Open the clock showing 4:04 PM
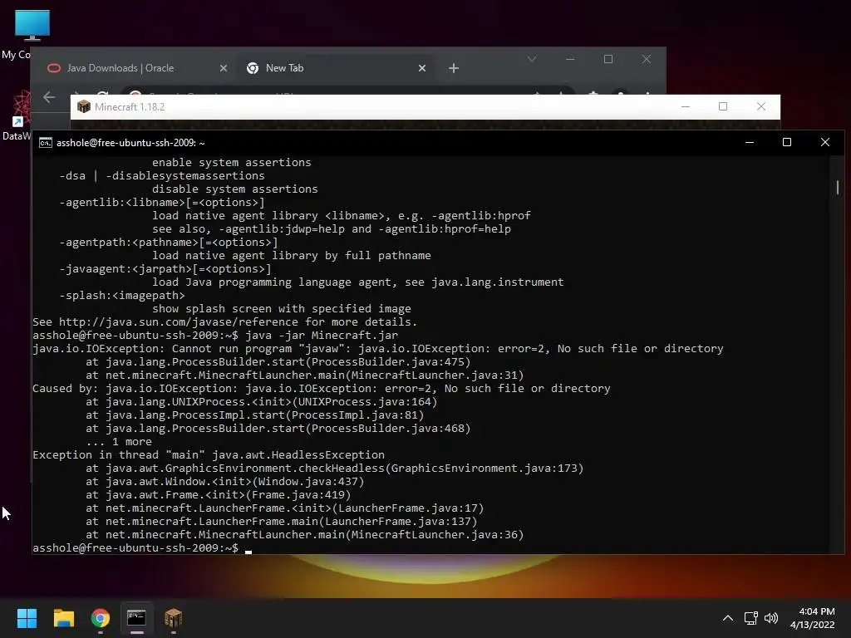Screen dimensions: 851x638 [x=813, y=618]
